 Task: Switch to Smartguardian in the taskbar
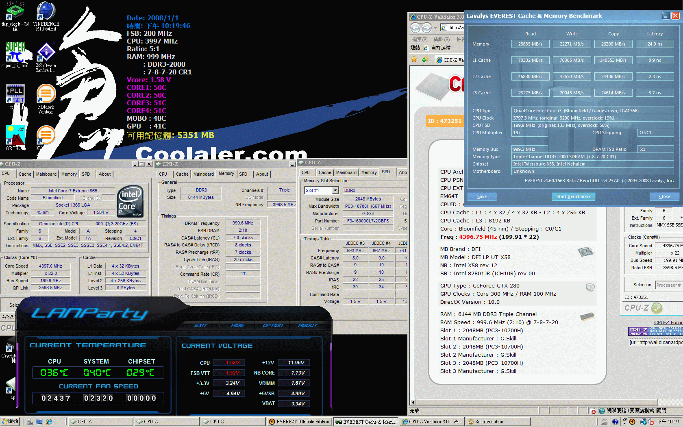coord(498,422)
